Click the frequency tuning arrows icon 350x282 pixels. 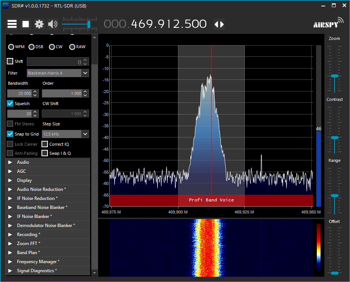(219, 24)
